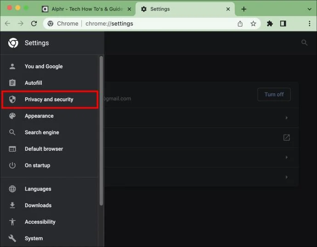Go back with the back arrow
The image size is (317, 247).
[x=7, y=23]
